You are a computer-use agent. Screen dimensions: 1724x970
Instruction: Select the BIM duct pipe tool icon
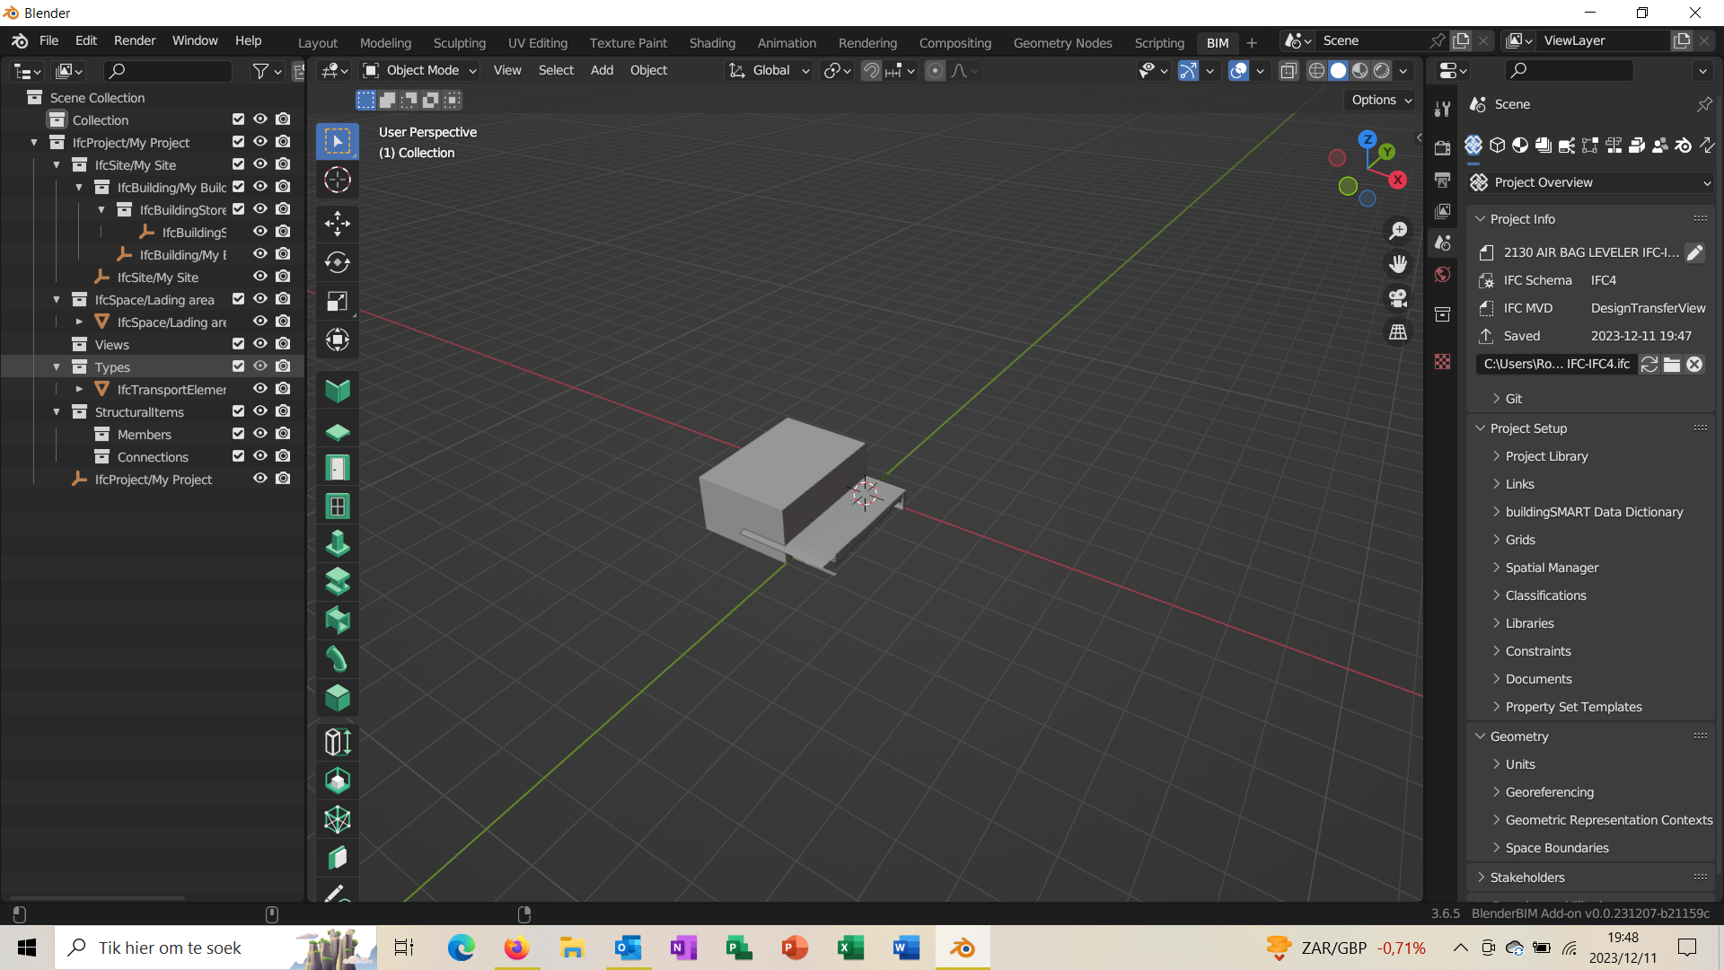point(338,659)
